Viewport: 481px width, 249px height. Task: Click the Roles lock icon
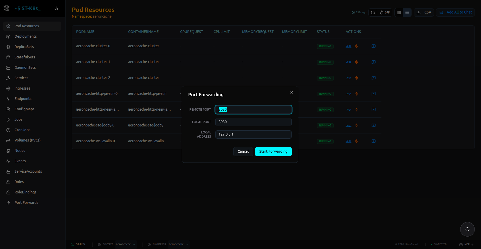8,182
